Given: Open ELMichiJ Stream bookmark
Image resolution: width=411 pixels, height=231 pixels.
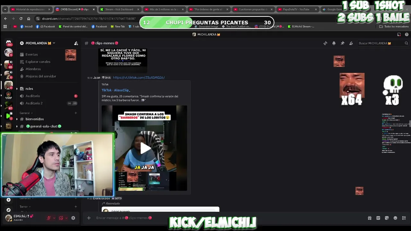Looking at the screenshot, I should click(x=301, y=27).
